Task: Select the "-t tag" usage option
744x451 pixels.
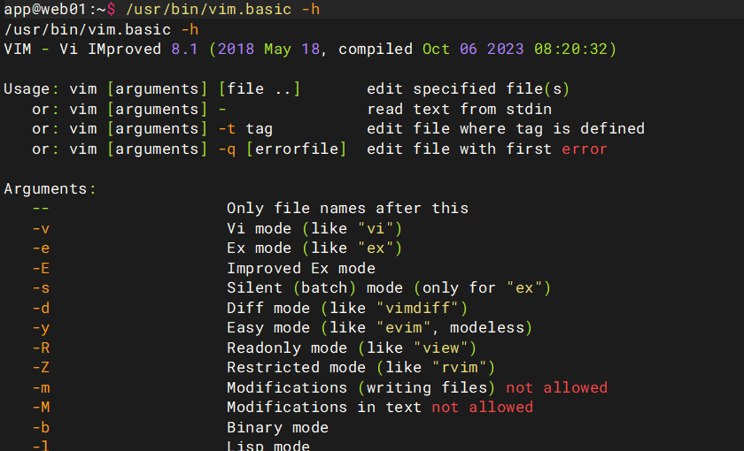Action: click(x=245, y=129)
